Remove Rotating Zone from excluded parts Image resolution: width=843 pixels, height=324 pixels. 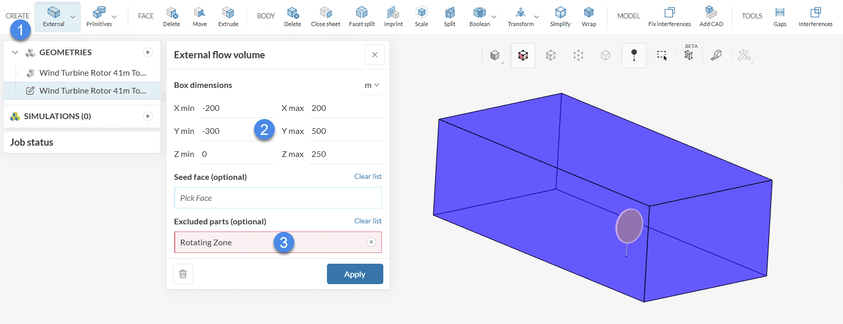click(x=372, y=242)
